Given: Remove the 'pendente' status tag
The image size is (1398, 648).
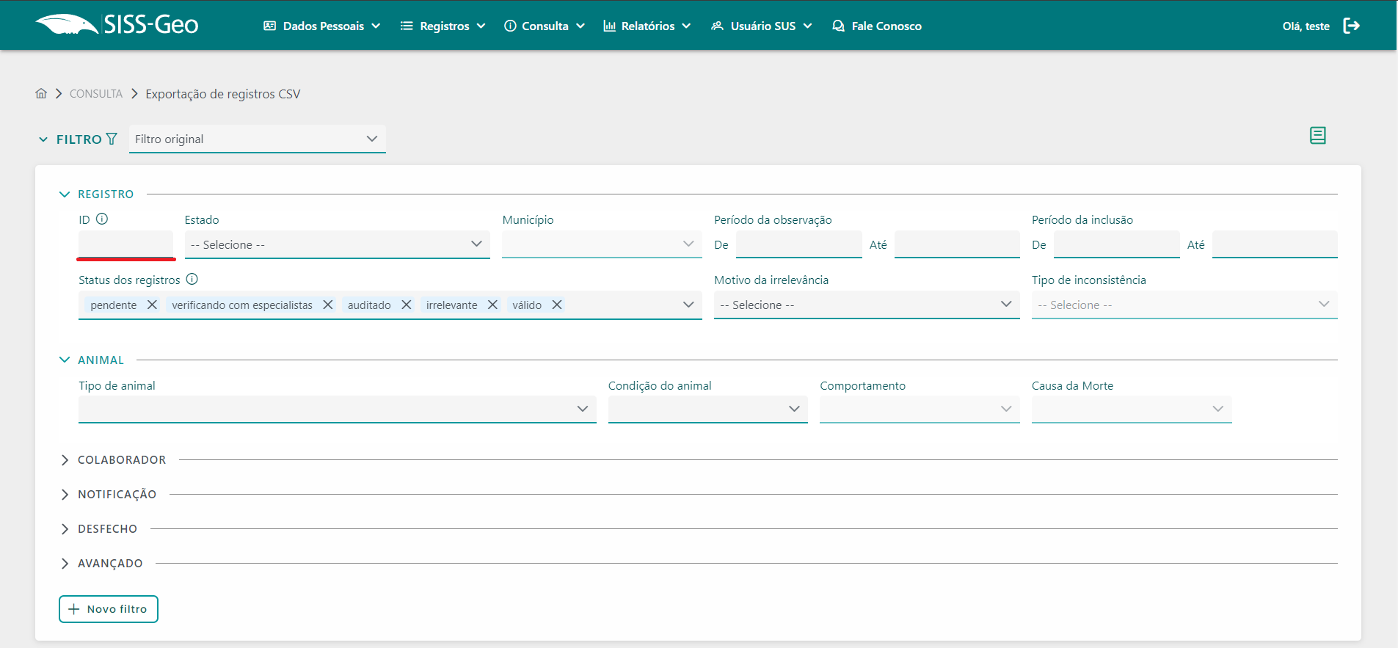Looking at the screenshot, I should (152, 305).
